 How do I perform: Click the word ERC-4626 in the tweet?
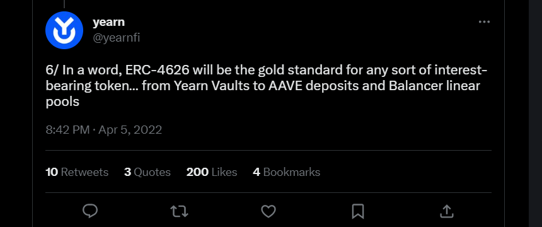click(158, 70)
